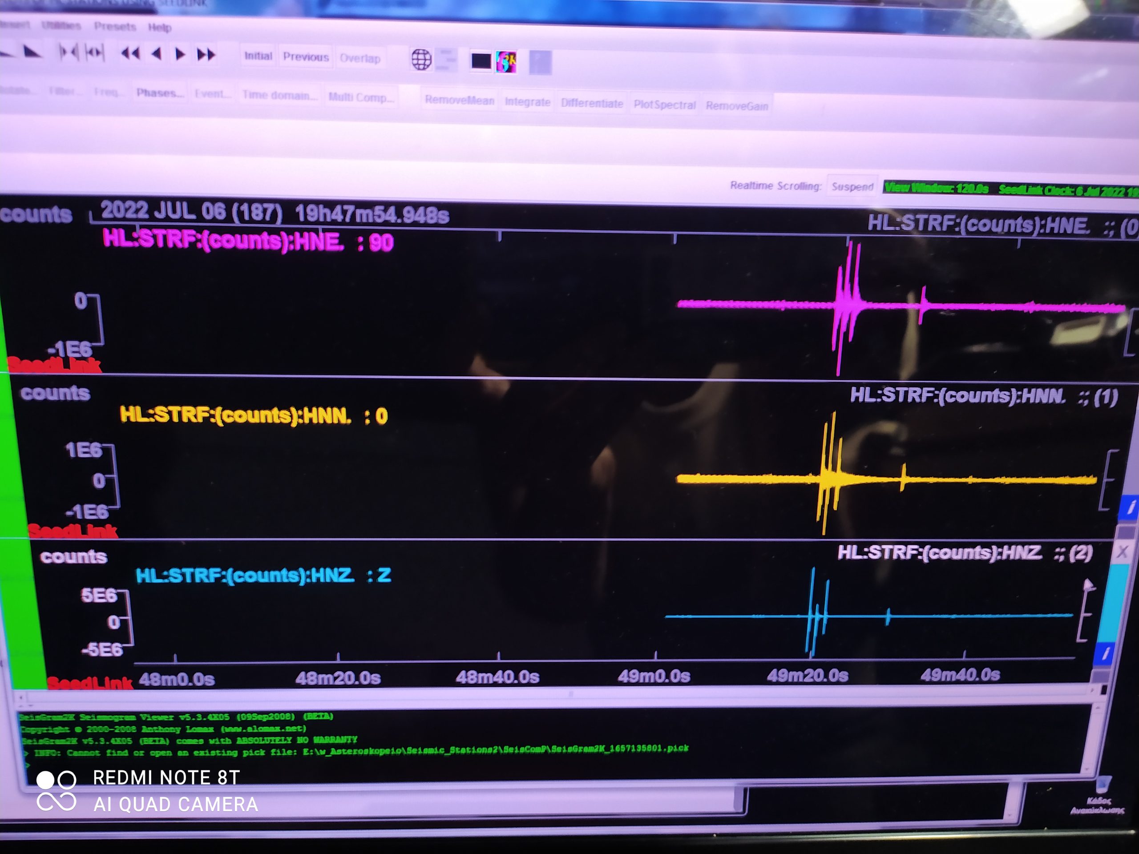The height and width of the screenshot is (854, 1139).
Task: Click the colorful SeisGram2K logo icon
Action: (505, 62)
